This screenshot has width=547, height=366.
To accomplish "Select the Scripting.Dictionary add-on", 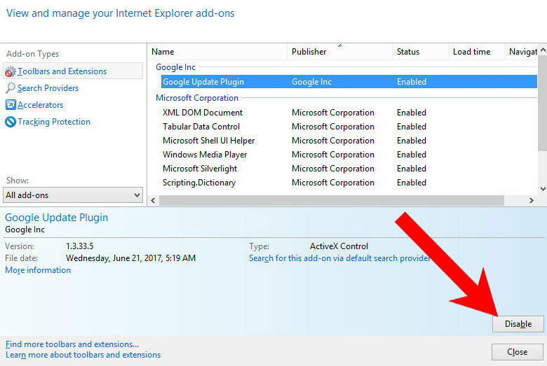I will (x=199, y=183).
